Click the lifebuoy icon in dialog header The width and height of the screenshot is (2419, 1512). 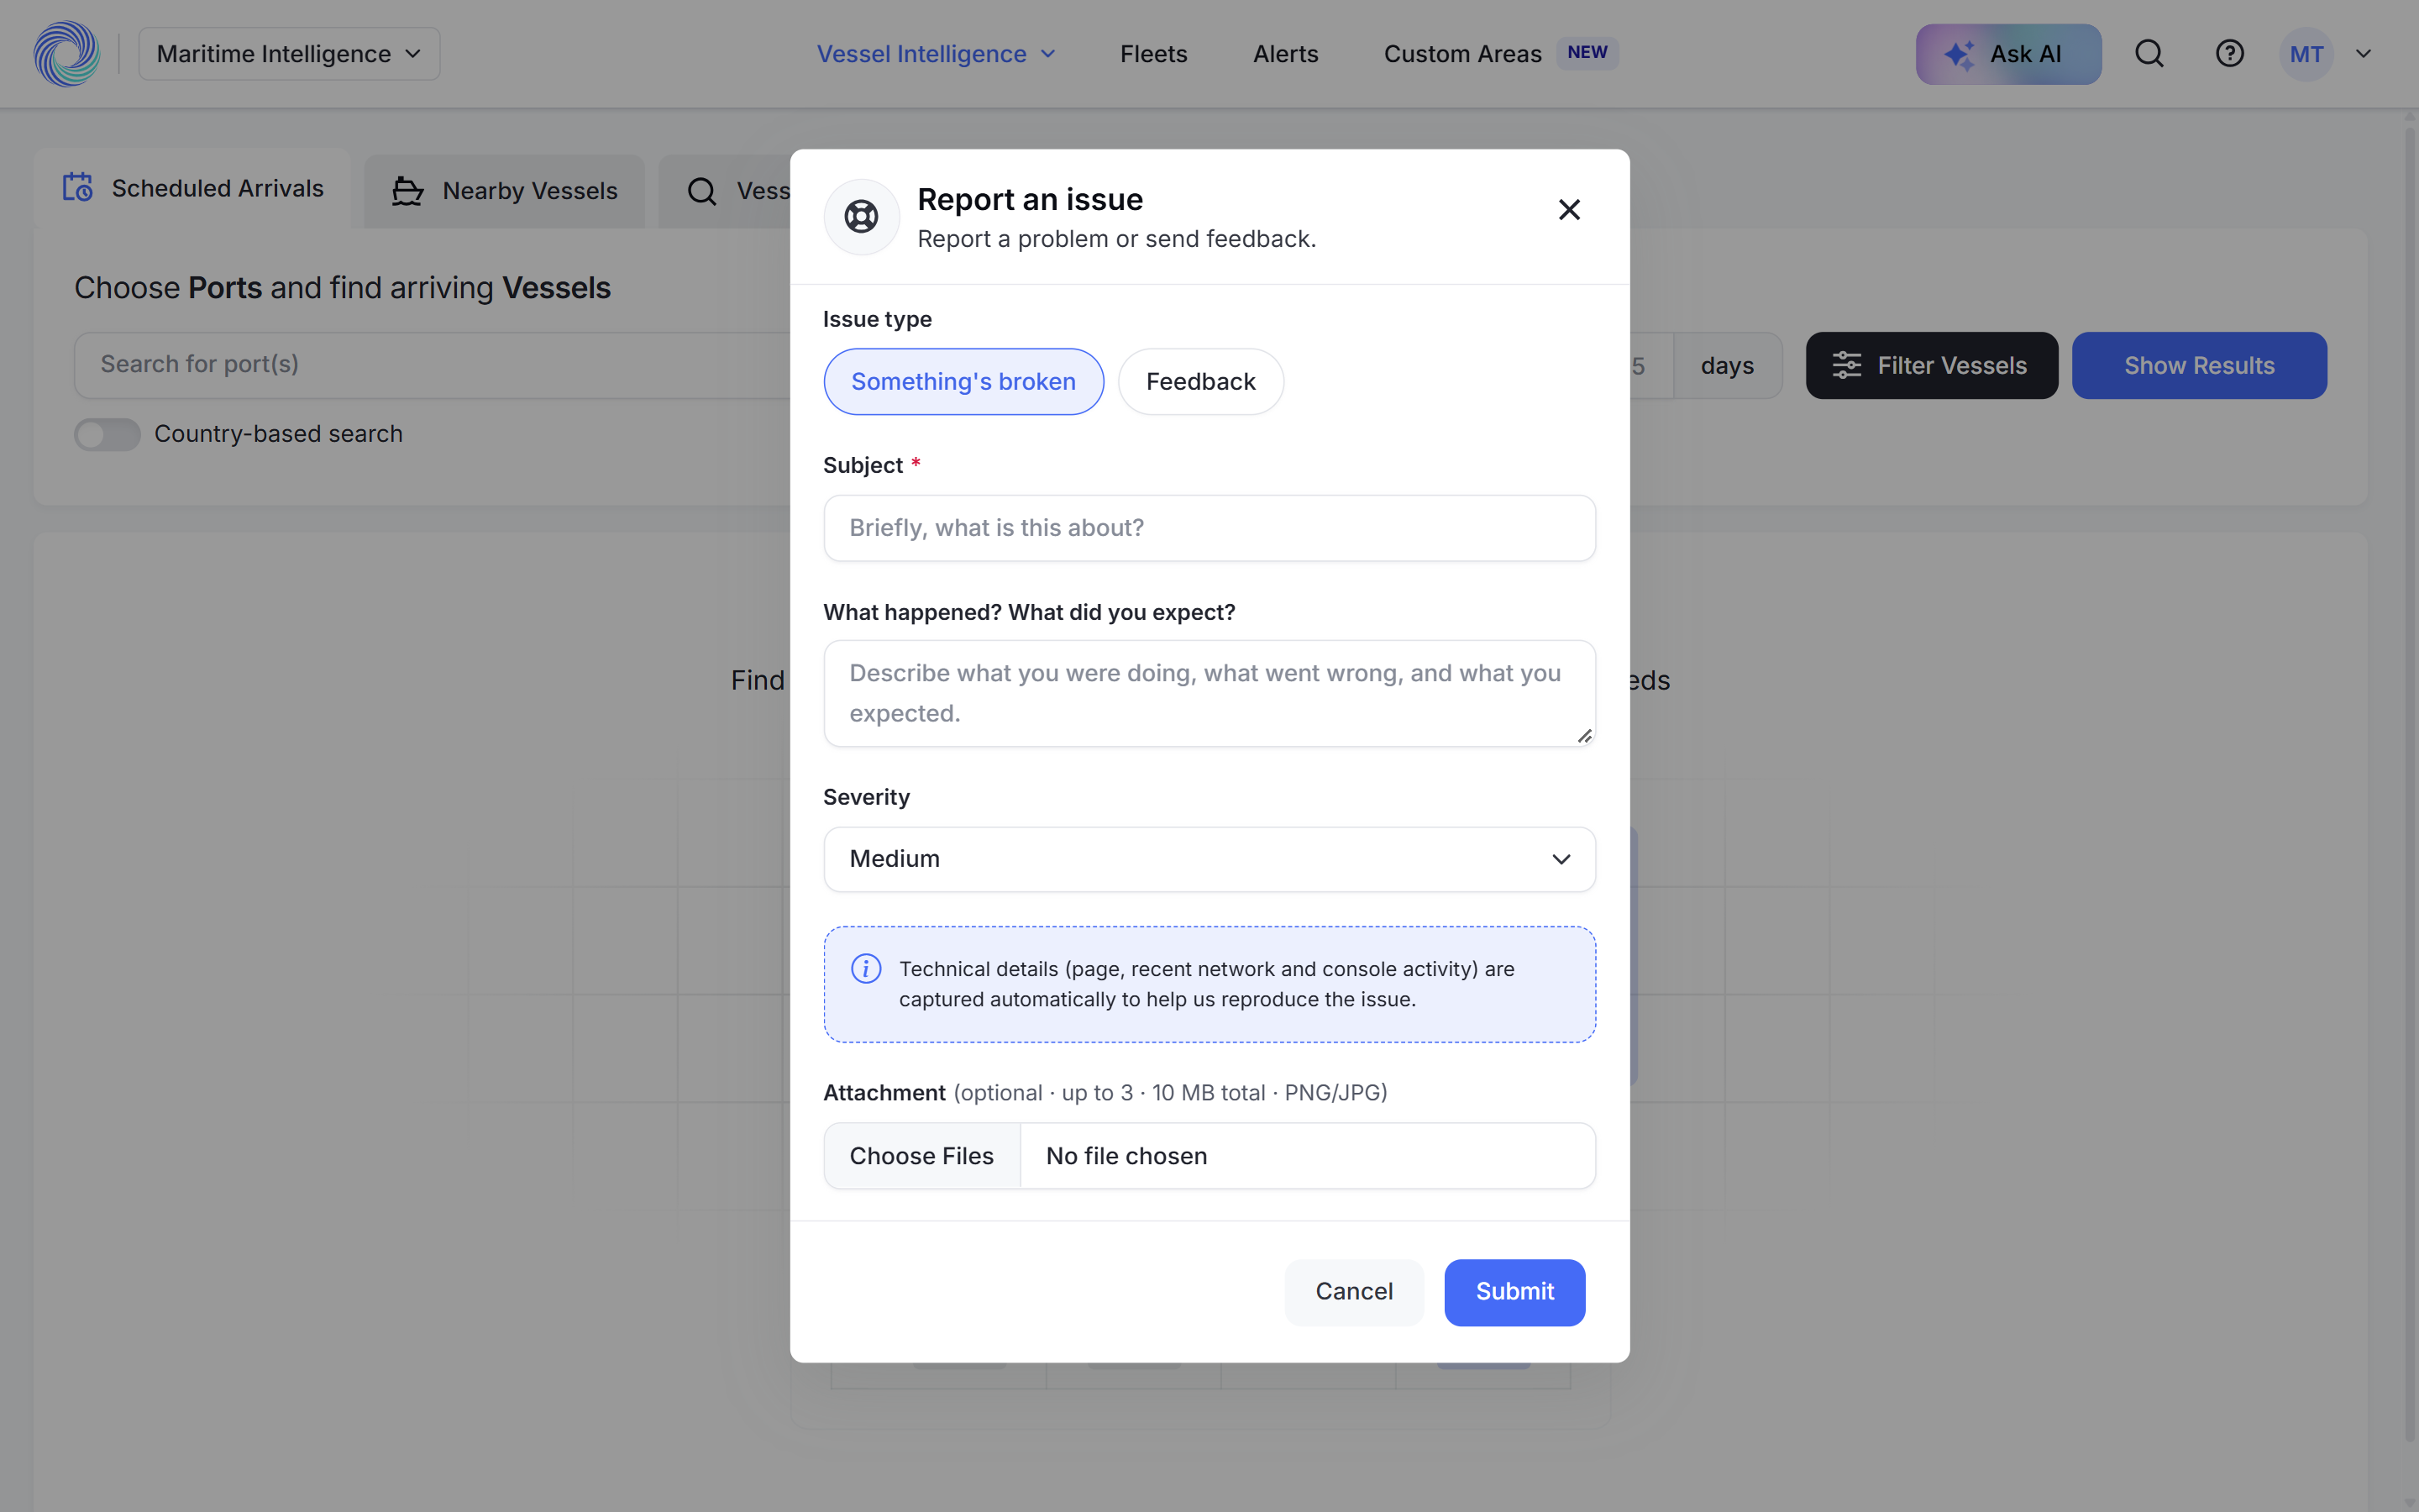point(861,216)
